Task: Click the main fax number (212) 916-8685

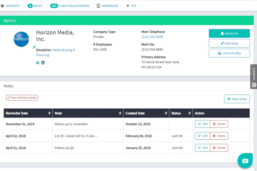Action: [x=152, y=49]
